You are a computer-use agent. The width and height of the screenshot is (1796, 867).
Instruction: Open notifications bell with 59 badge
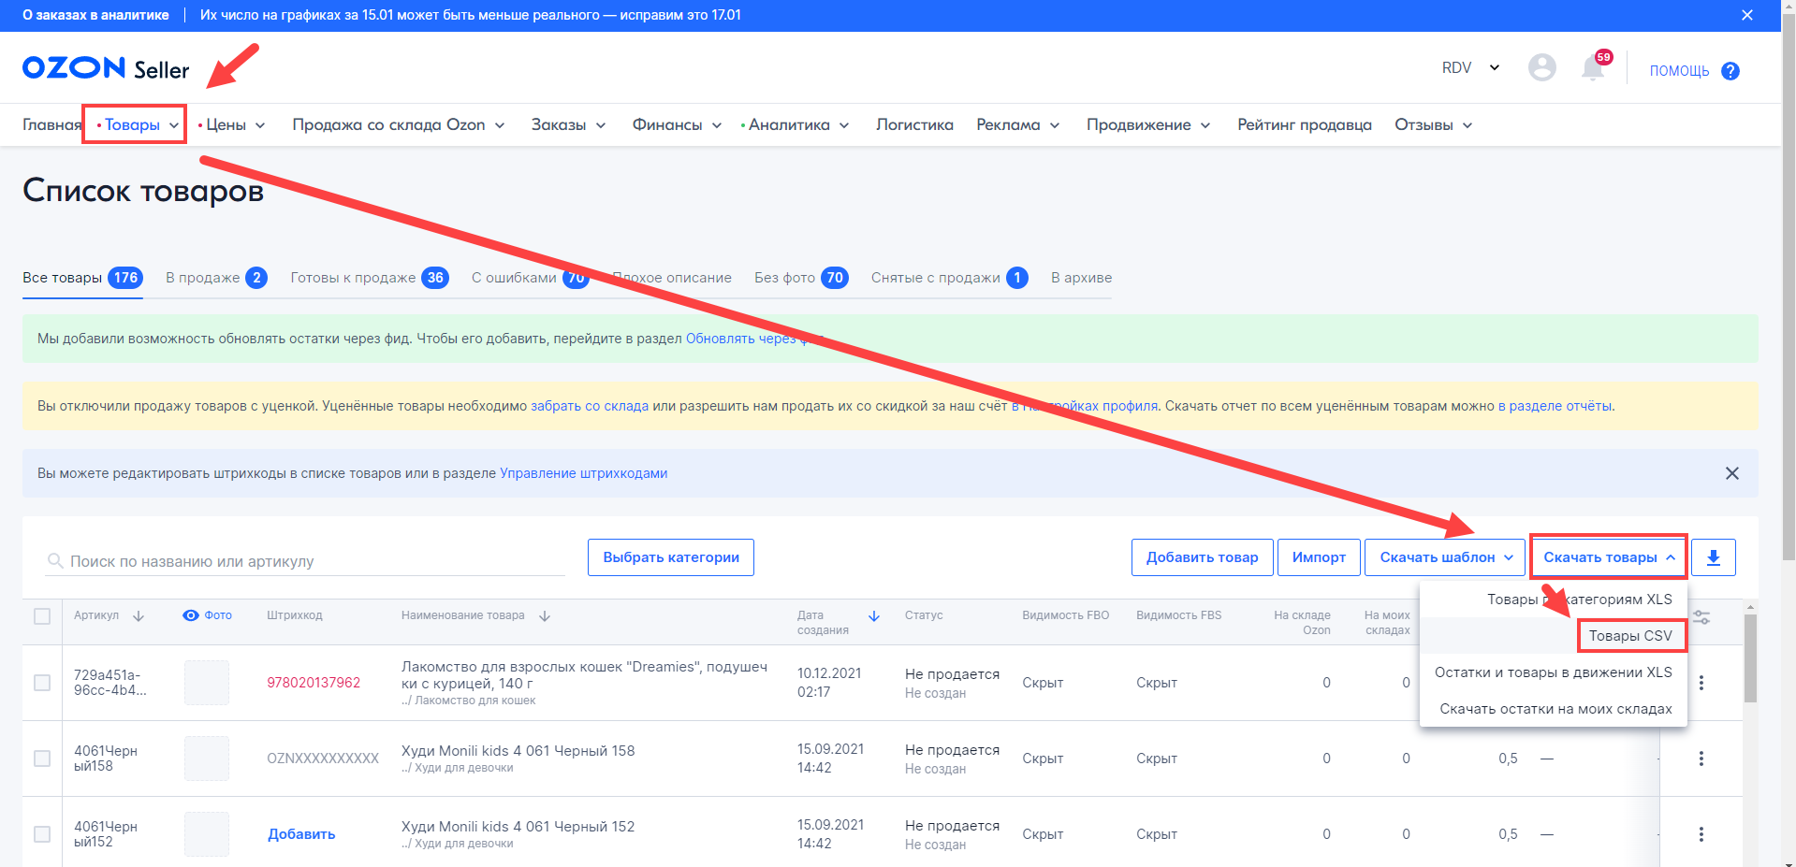tap(1594, 66)
